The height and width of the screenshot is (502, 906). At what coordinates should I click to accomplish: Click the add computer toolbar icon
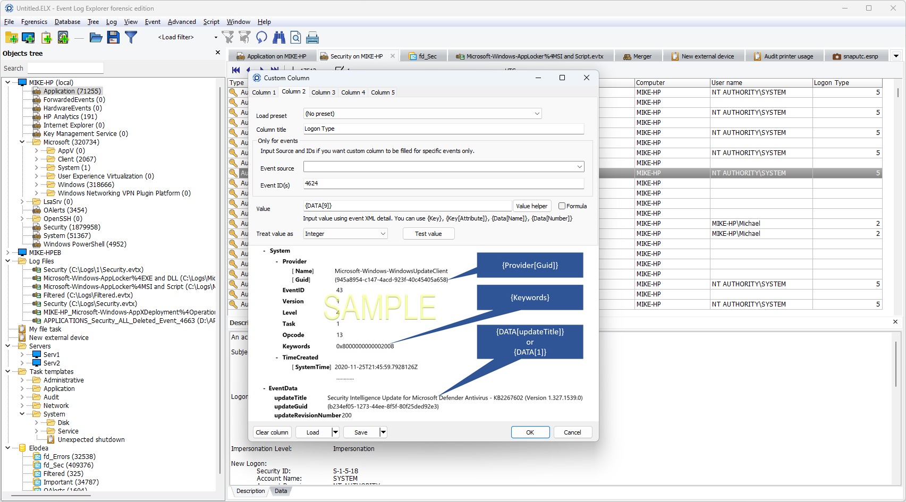28,37
